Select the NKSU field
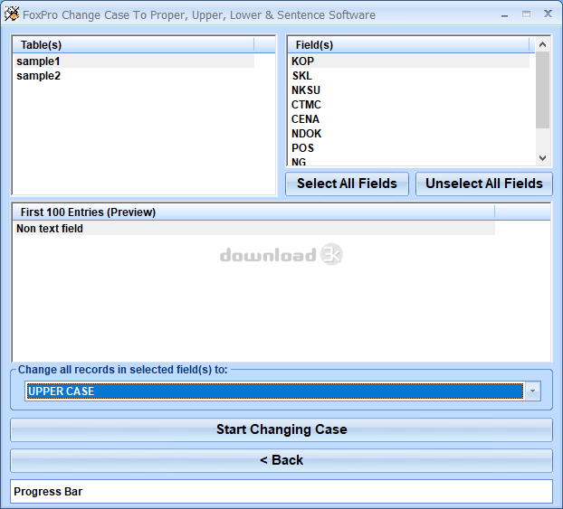This screenshot has height=509, width=563. click(409, 90)
